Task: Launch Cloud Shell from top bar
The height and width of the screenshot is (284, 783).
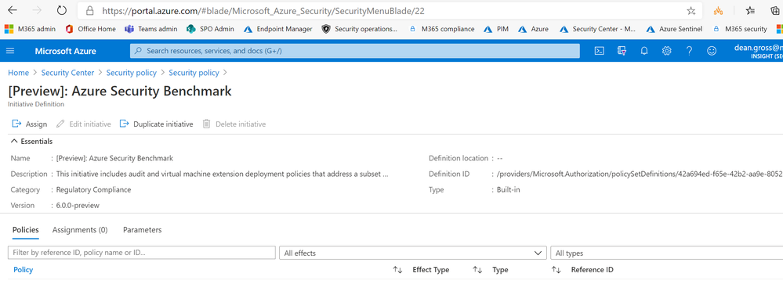Action: [x=600, y=51]
